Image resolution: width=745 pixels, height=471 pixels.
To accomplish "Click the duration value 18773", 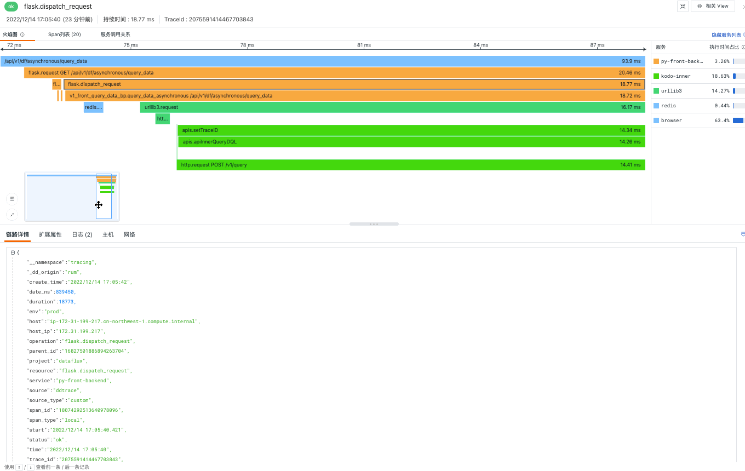I will (x=66, y=302).
